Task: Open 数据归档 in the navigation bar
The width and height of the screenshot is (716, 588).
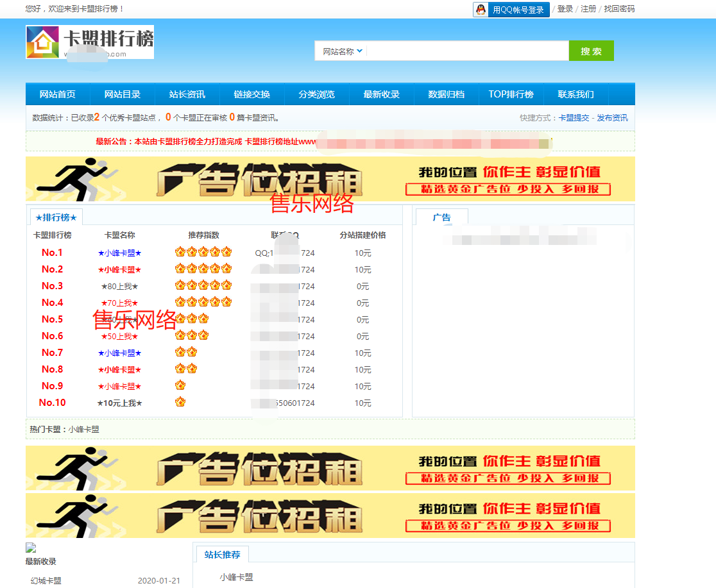Action: 447,94
